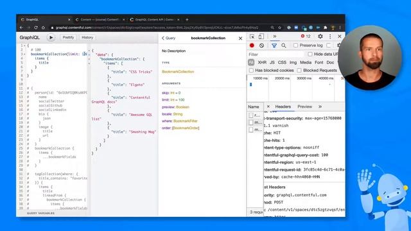Activate the DevTools inspect element picker
411x231 pixels.
click(252, 37)
